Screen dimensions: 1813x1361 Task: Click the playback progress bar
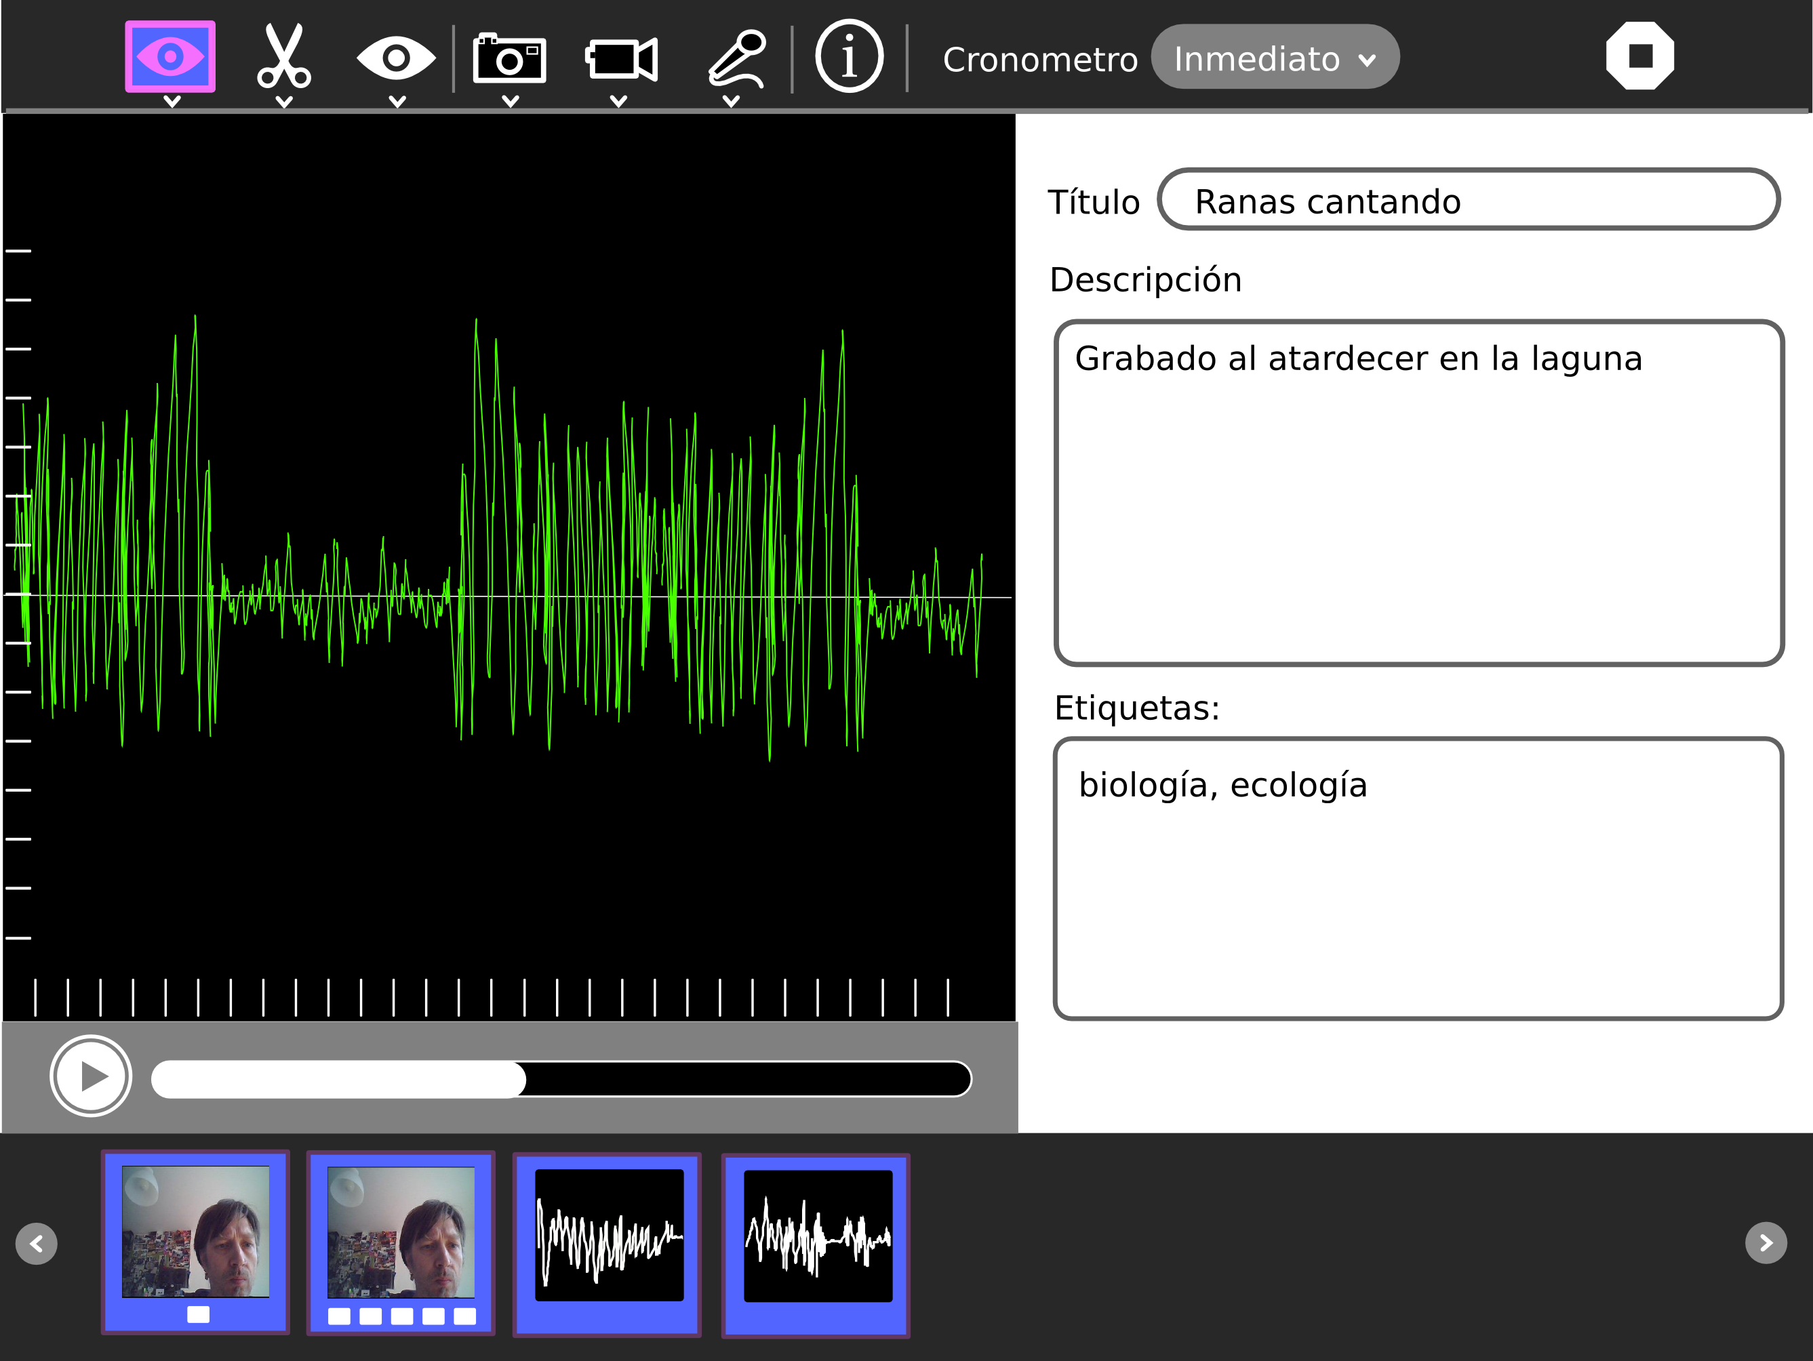coord(561,1078)
